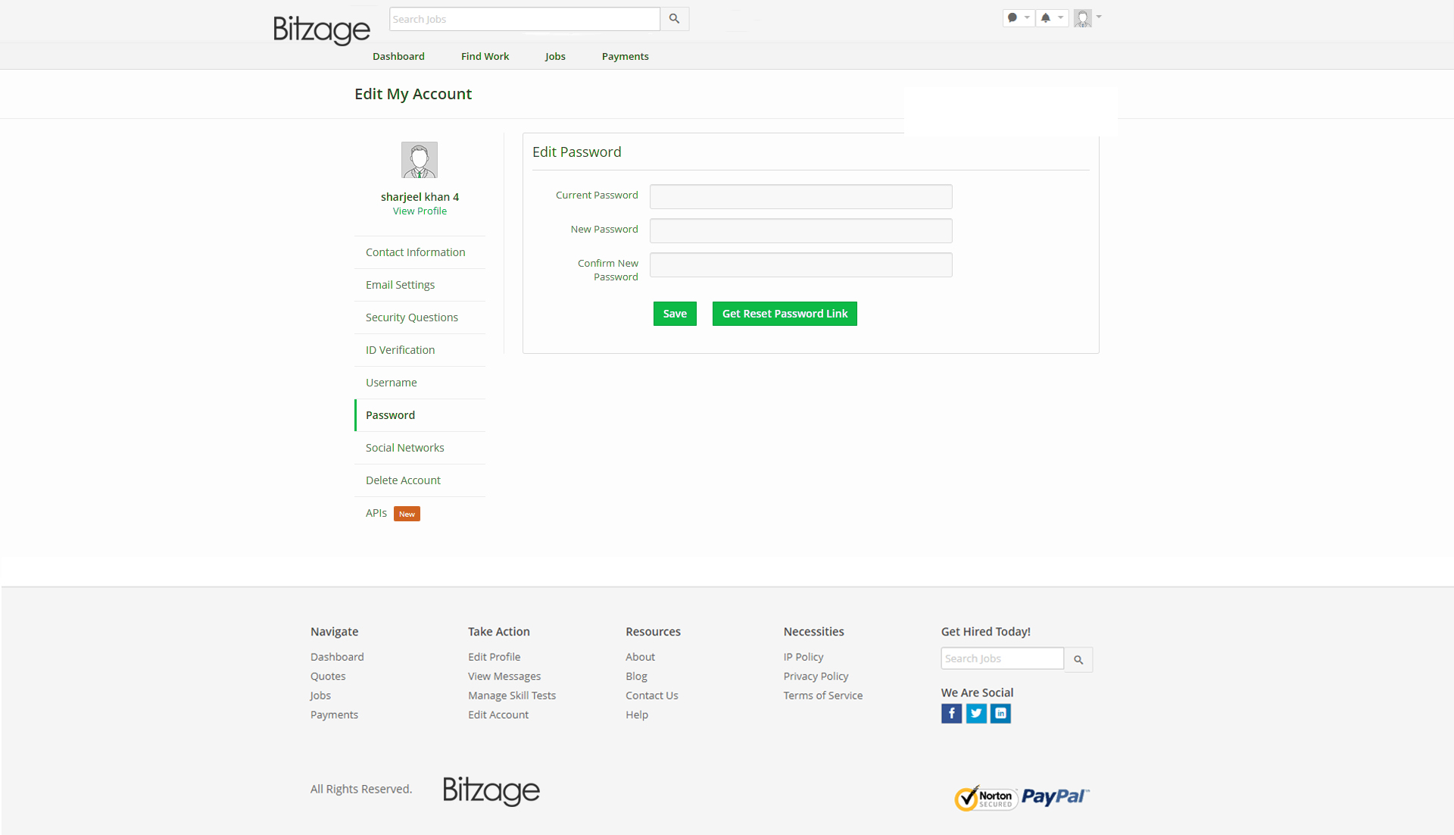The width and height of the screenshot is (1454, 835).
Task: Click the user avatar in header
Action: tap(1082, 18)
